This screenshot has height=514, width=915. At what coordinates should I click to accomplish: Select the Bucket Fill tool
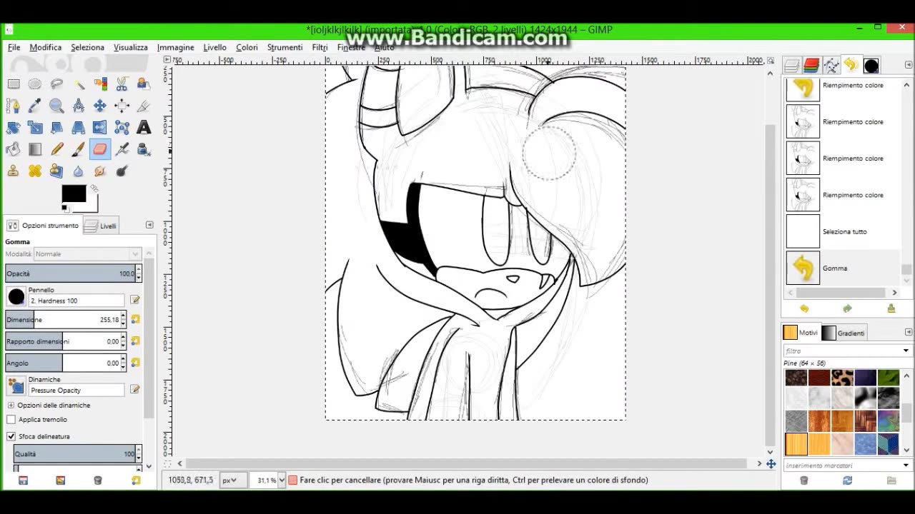[x=13, y=149]
